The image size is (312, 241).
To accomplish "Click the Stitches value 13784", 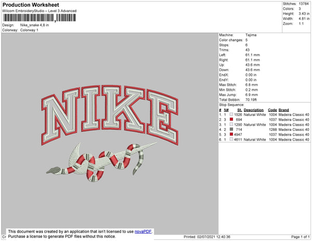I will (304, 4).
